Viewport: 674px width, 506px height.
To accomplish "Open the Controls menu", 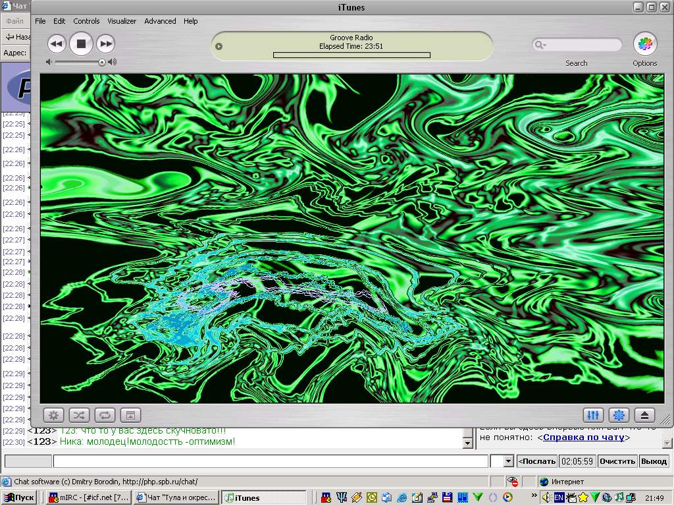I will click(86, 21).
